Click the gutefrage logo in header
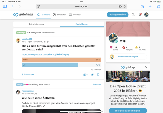The width and height of the screenshot is (163, 113). click(x=23, y=15)
